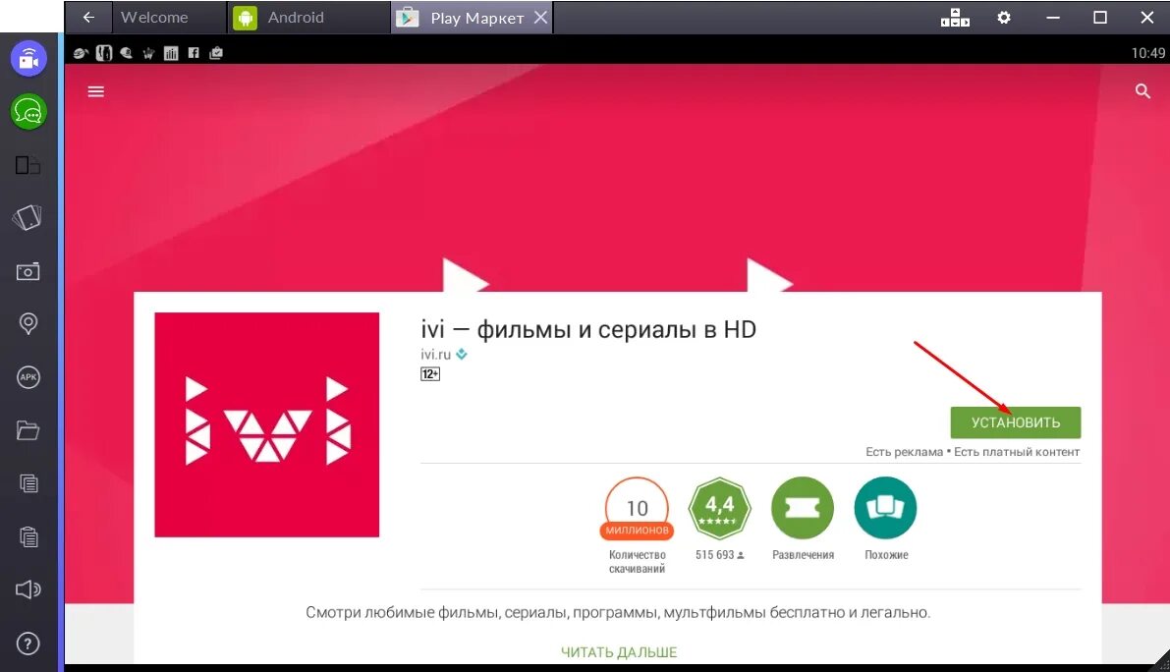Screen dimensions: 1170x672
Task: Click the Развлечения category label
Action: (x=803, y=555)
